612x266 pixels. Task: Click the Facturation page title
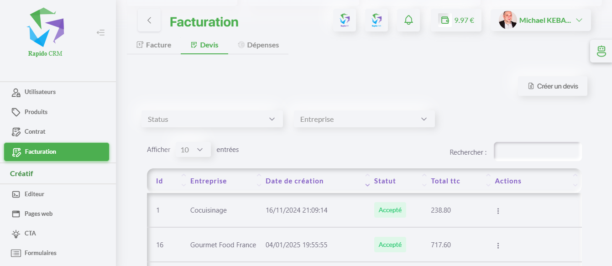pos(204,22)
